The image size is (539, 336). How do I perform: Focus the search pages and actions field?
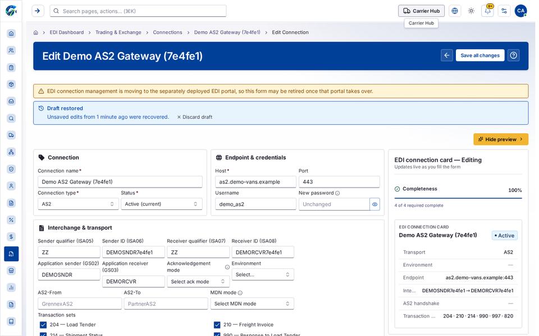coord(138,11)
